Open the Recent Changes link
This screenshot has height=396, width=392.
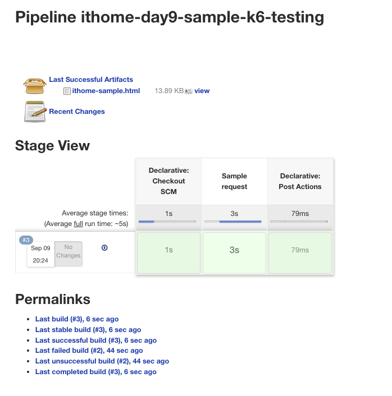click(77, 112)
